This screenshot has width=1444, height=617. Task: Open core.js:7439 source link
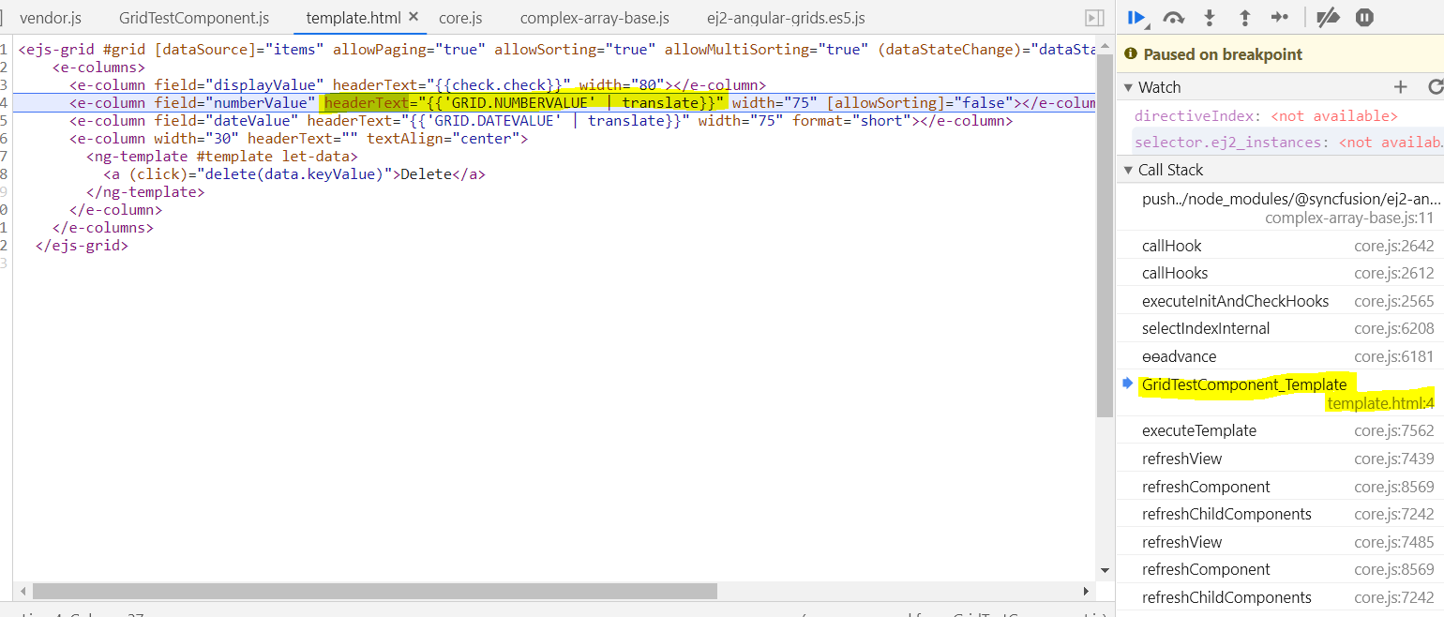click(x=1393, y=459)
